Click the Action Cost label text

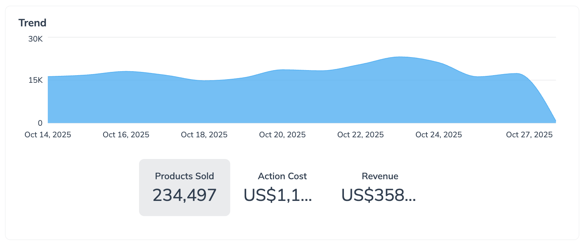point(282,176)
